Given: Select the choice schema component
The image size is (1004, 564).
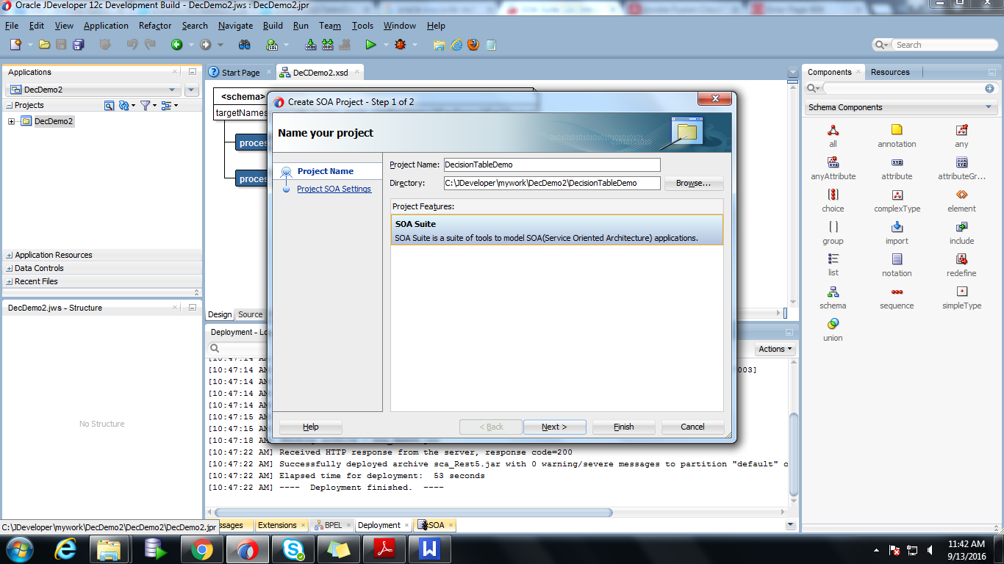Looking at the screenshot, I should click(833, 200).
